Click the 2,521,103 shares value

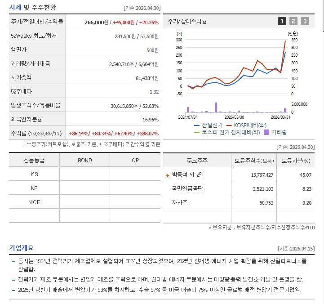pos(263,189)
